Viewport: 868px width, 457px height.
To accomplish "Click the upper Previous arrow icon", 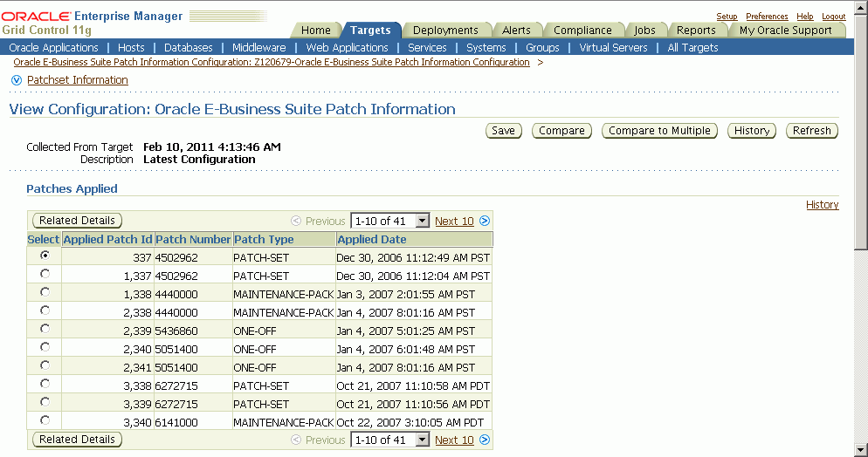I will coord(296,221).
